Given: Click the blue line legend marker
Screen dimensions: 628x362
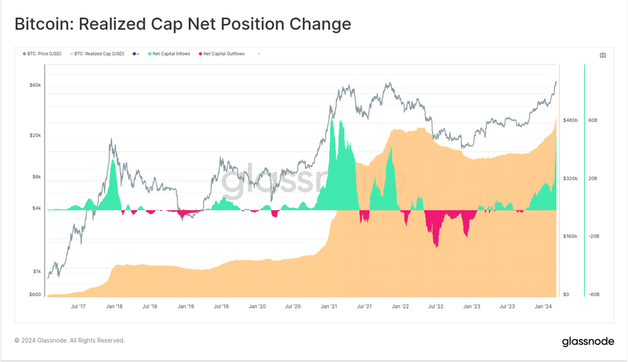Looking at the screenshot, I should (136, 54).
